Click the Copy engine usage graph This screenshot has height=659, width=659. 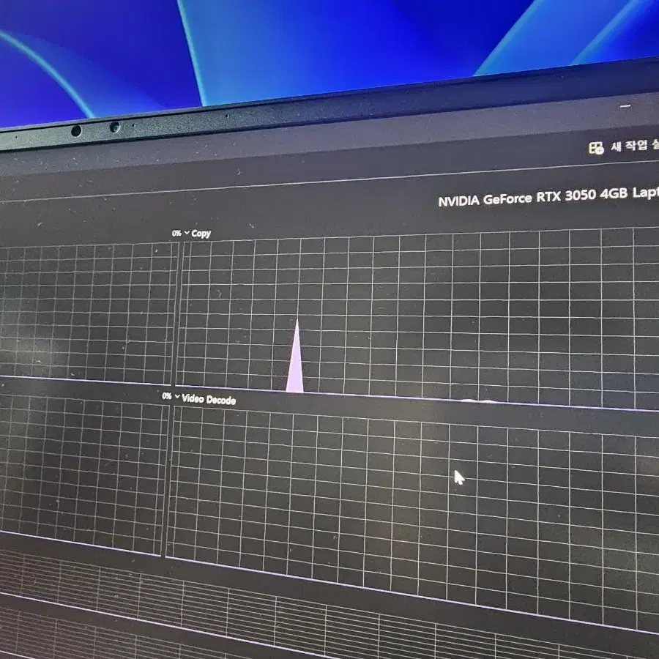click(417, 319)
